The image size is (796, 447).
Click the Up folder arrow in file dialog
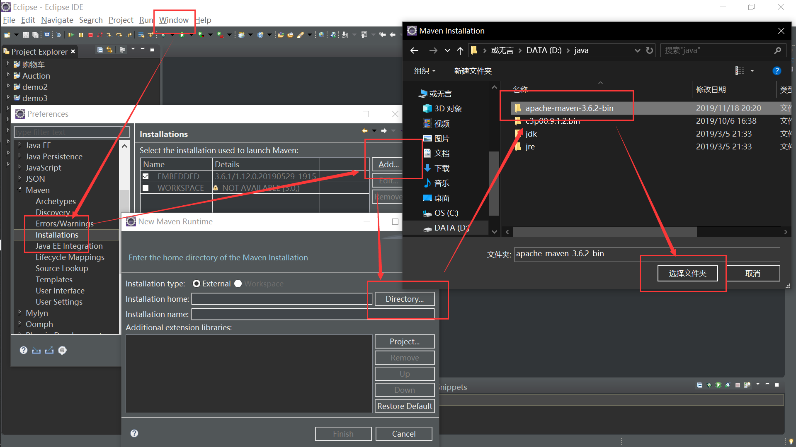tap(460, 50)
